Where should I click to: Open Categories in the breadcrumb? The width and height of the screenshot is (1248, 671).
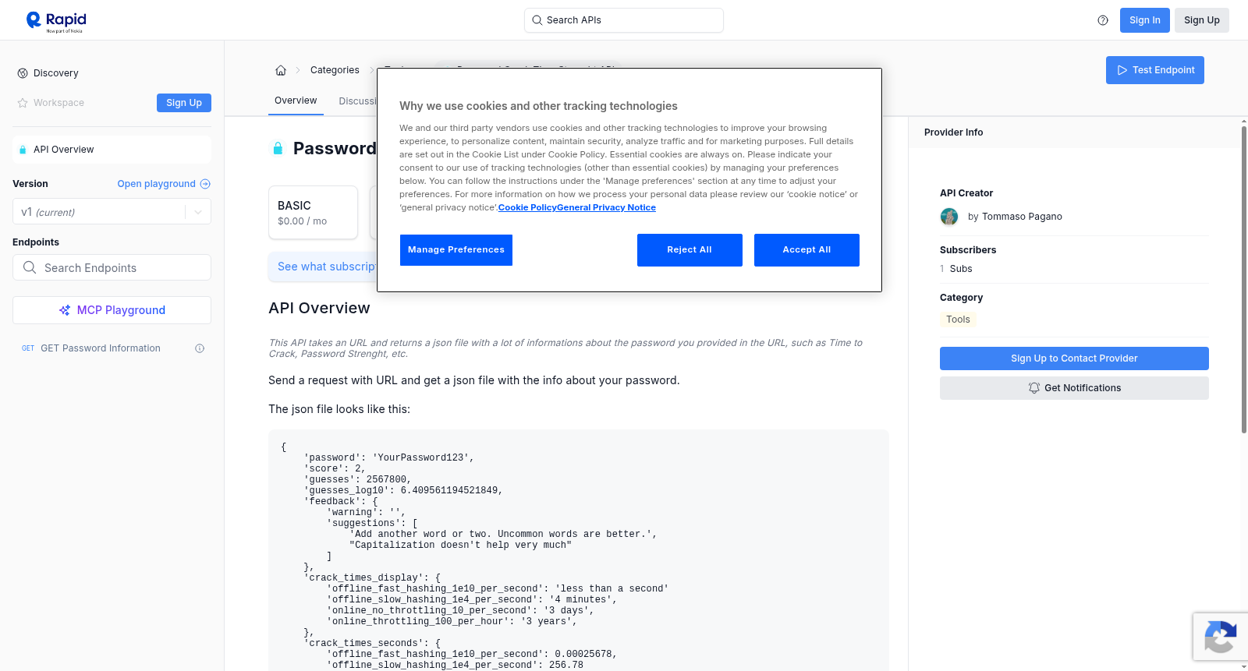pyautogui.click(x=335, y=70)
